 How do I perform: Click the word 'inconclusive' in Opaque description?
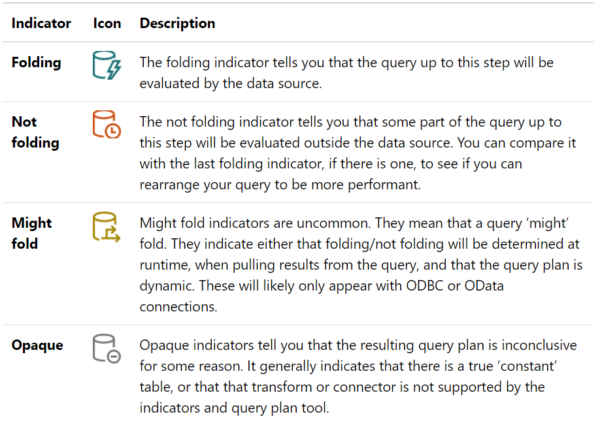click(535, 345)
